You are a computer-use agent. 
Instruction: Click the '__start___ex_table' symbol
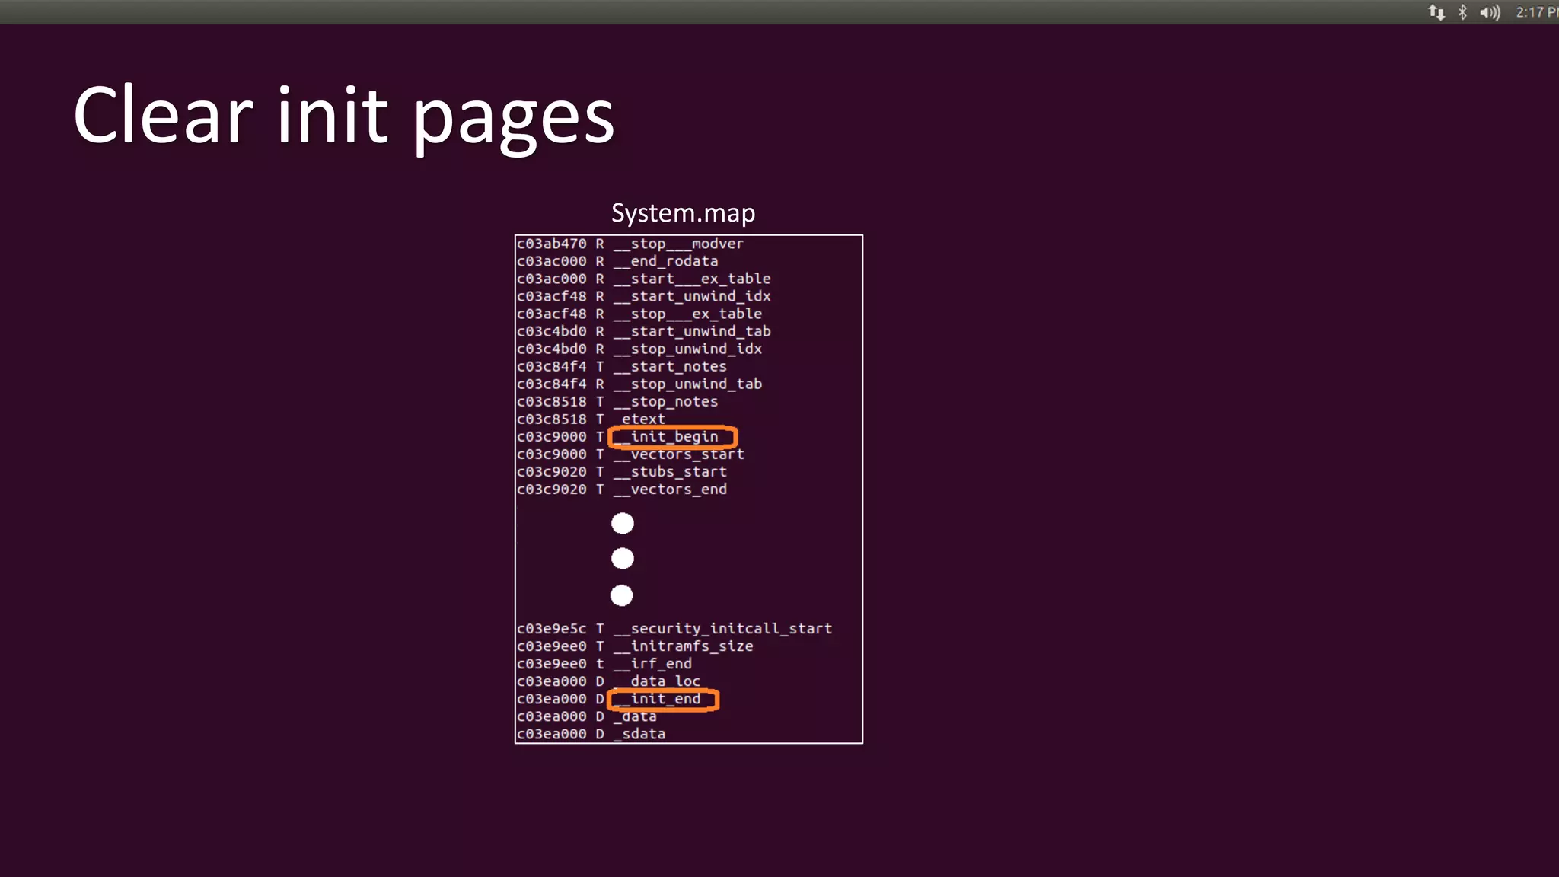[x=692, y=279]
